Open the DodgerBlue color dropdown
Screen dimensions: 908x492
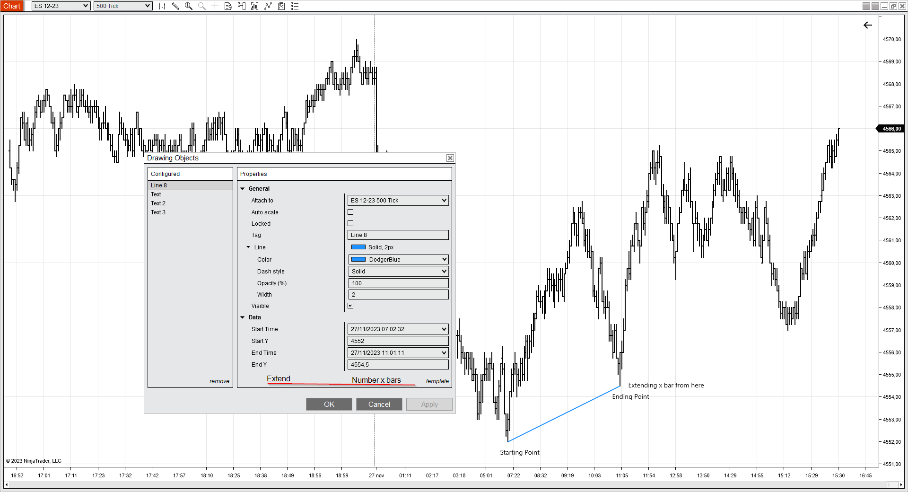click(398, 260)
